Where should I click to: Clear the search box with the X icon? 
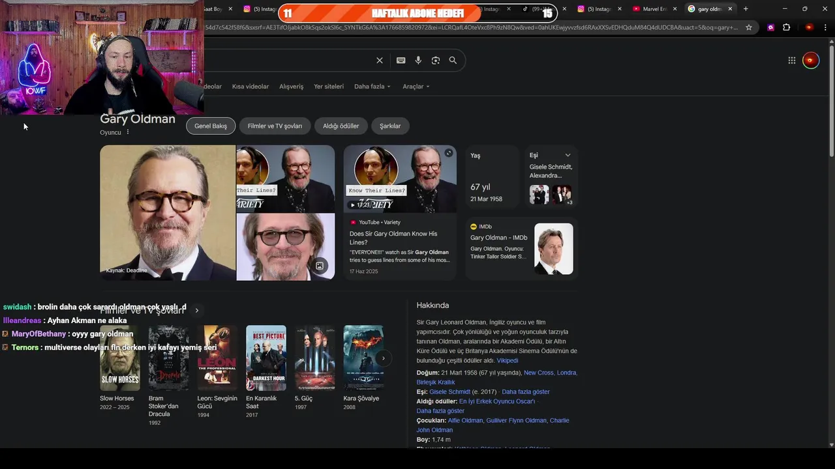(x=380, y=61)
